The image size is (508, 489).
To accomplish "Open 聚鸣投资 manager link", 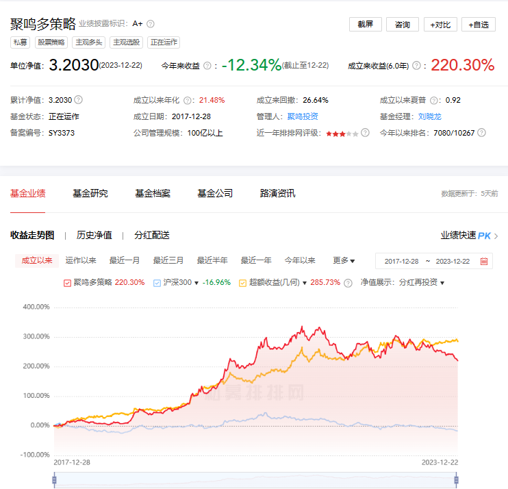I will (x=303, y=116).
